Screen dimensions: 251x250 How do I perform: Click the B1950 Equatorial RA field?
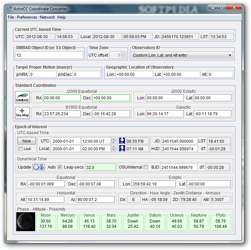pyautogui.click(x=62, y=114)
